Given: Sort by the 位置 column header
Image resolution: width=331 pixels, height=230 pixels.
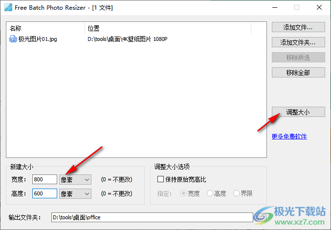Looking at the screenshot, I should (168, 28).
